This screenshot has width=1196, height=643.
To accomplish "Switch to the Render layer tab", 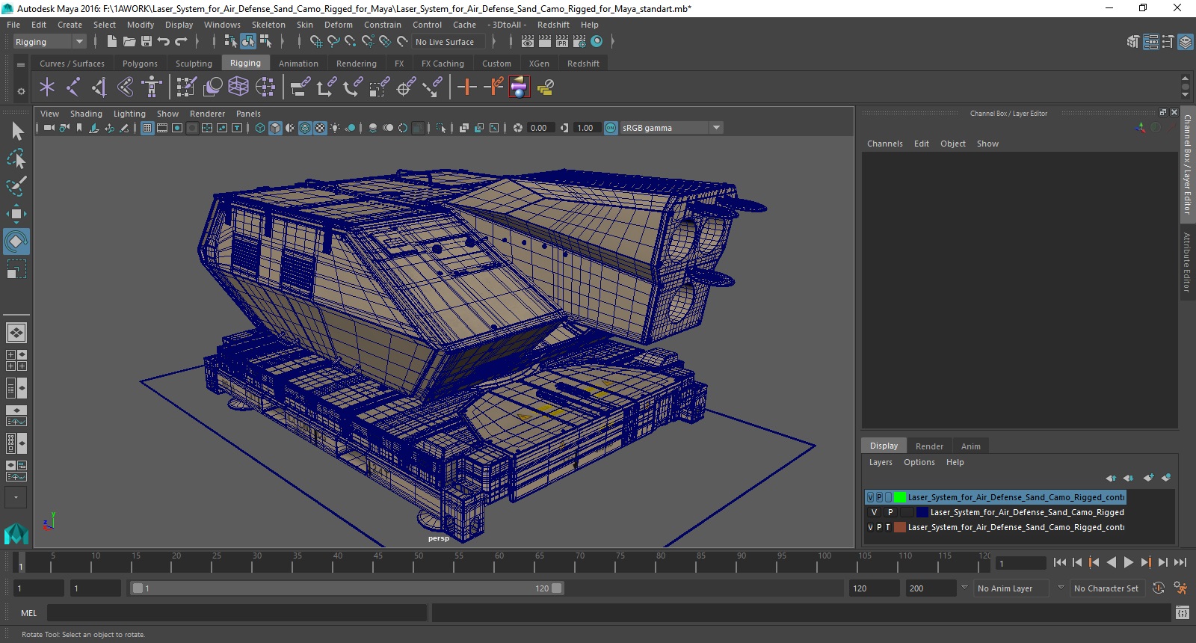I will (x=929, y=446).
